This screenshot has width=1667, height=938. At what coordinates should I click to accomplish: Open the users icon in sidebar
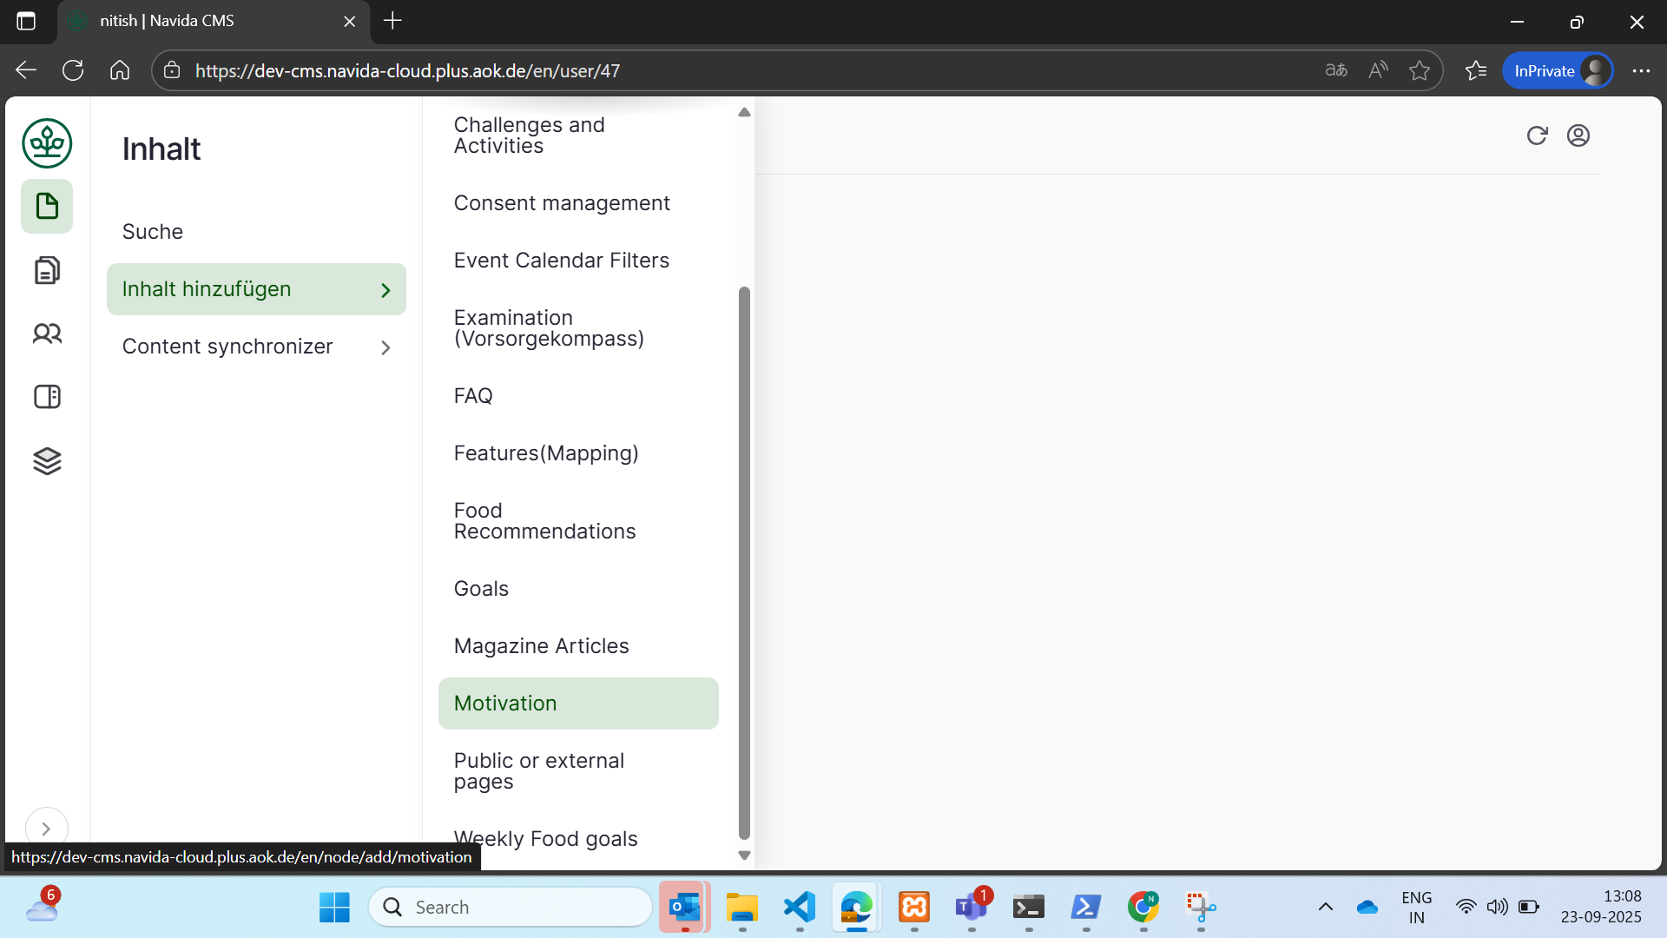[x=47, y=334]
